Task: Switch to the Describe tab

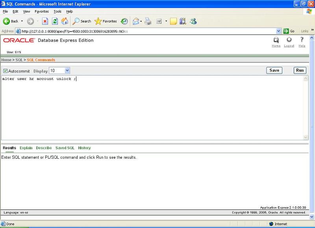Action: 44,148
